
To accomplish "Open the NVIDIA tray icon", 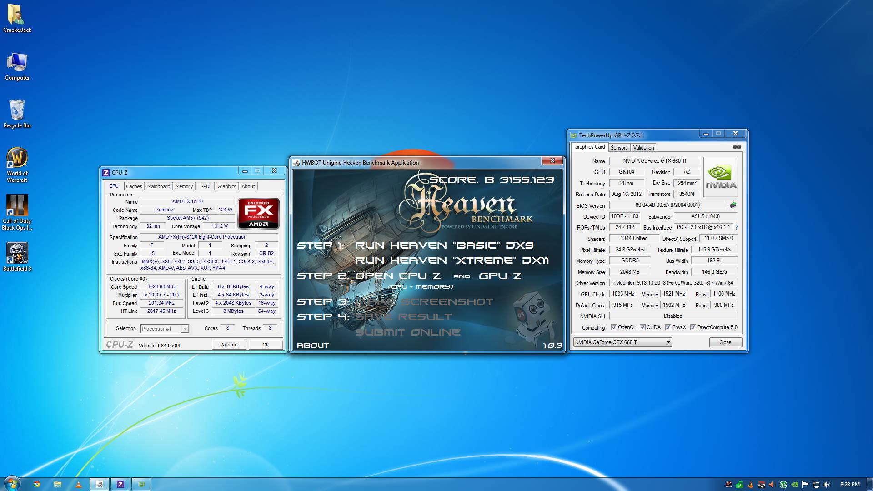I will 794,485.
